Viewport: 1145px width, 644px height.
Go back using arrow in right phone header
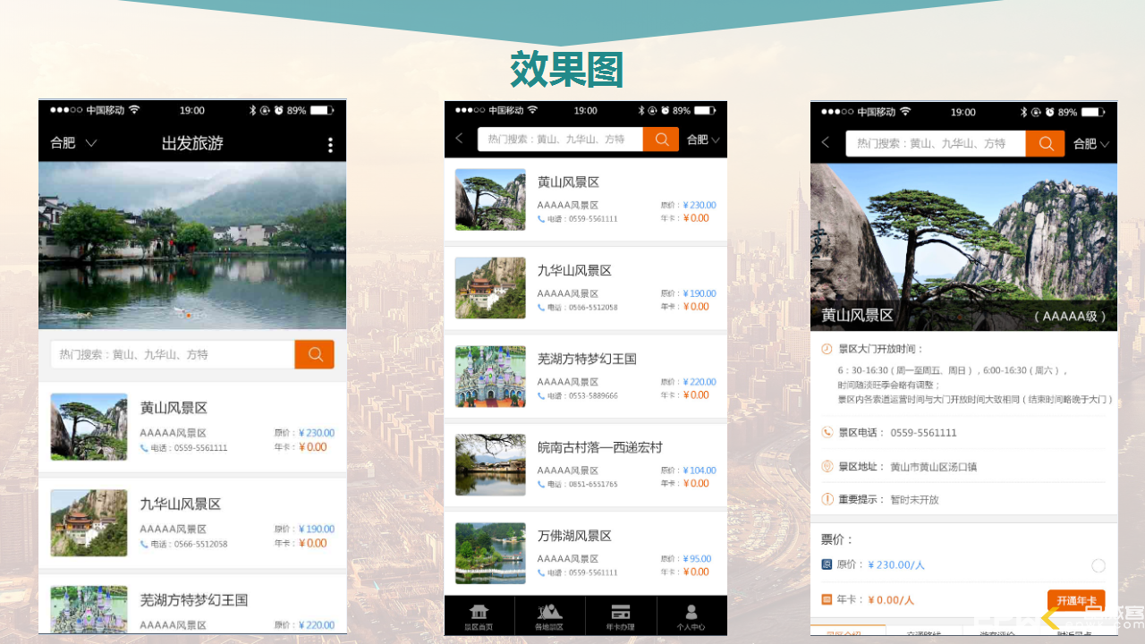pyautogui.click(x=826, y=143)
